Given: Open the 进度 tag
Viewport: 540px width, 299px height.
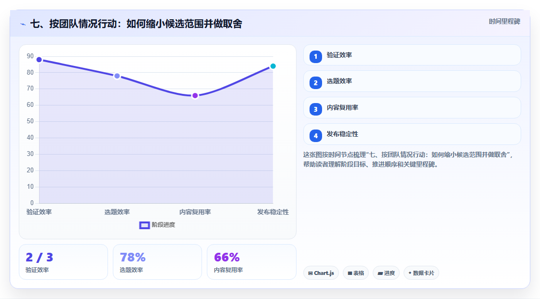Looking at the screenshot, I should pos(386,273).
